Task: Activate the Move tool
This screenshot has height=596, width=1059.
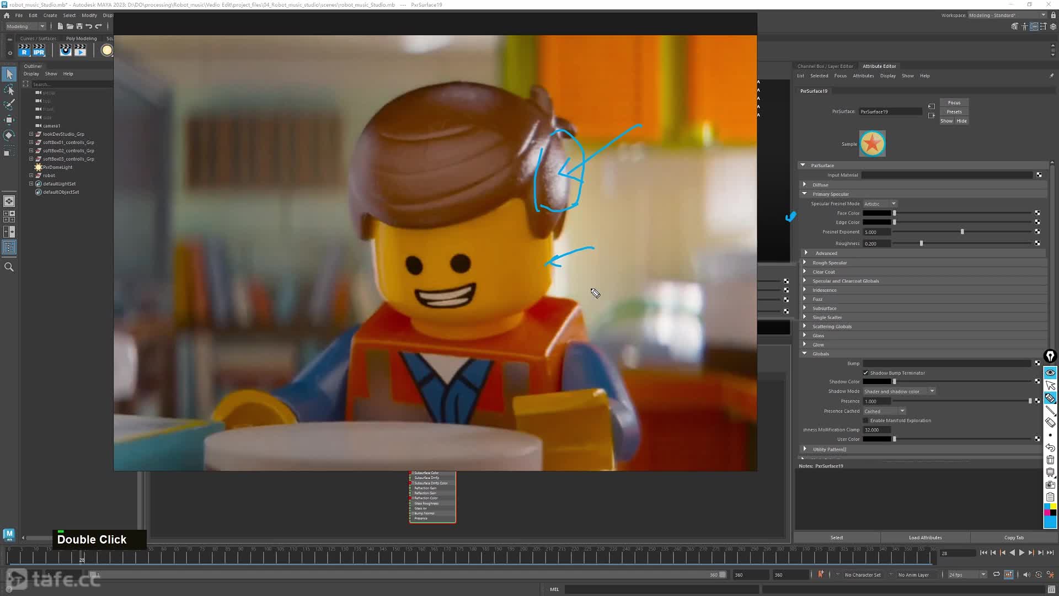Action: point(9,120)
